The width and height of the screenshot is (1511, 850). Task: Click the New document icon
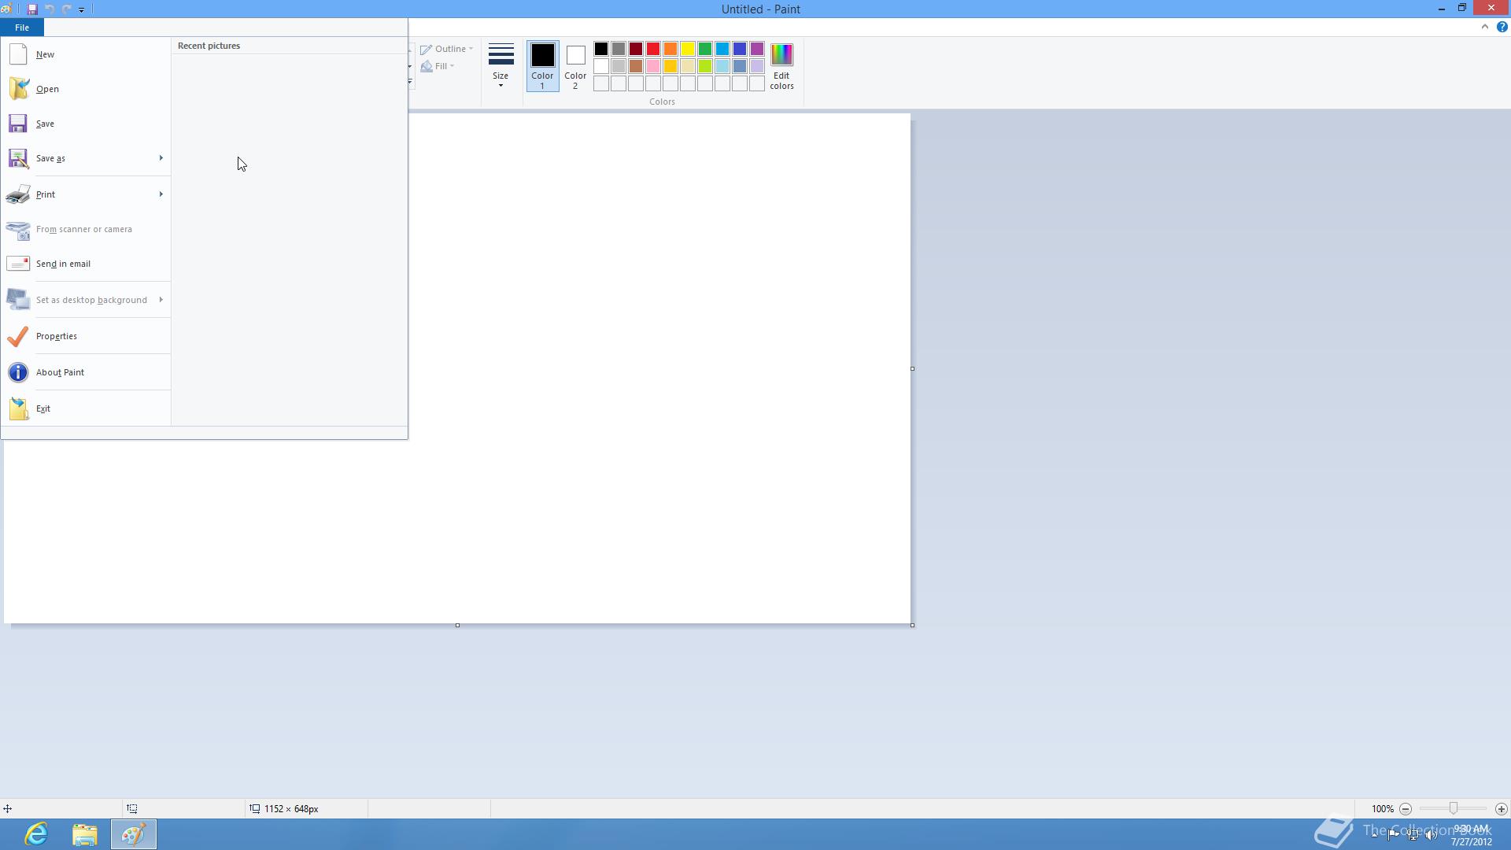(18, 54)
